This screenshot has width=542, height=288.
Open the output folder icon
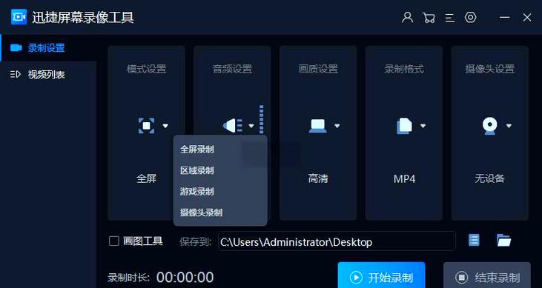click(503, 240)
